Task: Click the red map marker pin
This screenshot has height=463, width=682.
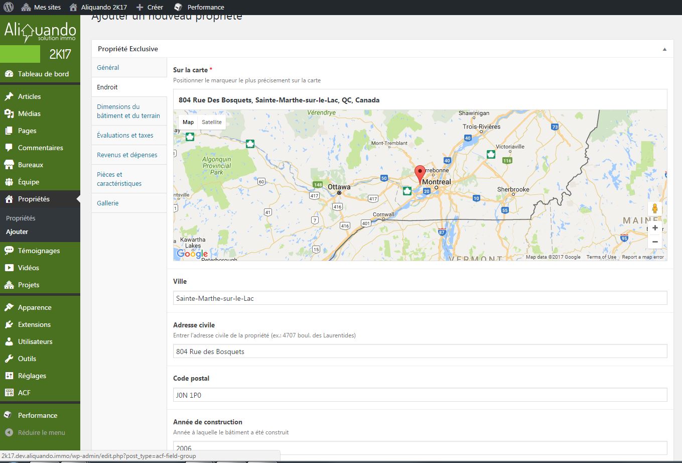Action: coord(420,174)
